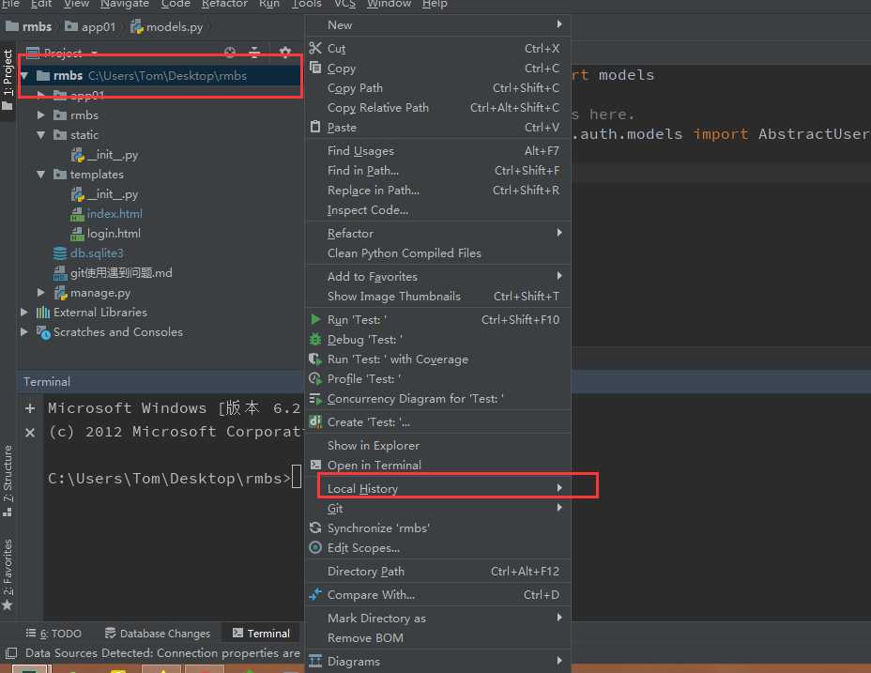Open the Git submenu
This screenshot has width=871, height=673.
(x=437, y=508)
